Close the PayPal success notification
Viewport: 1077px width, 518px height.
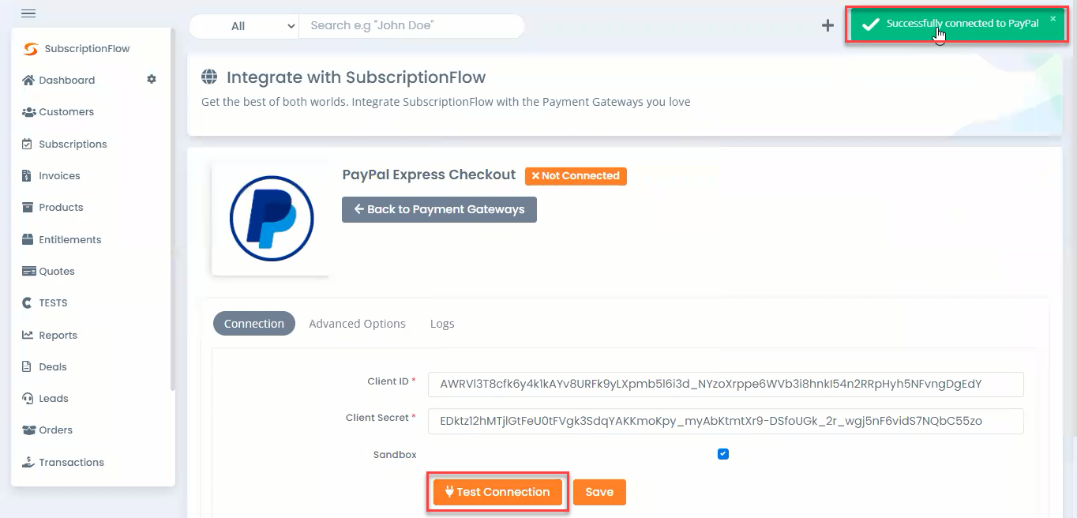1053,18
